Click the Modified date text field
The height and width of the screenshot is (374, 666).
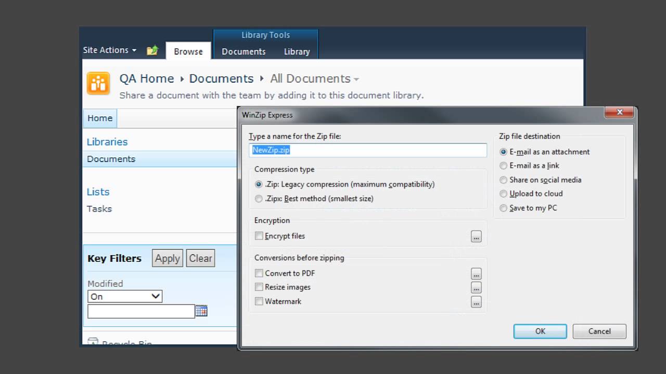(x=141, y=311)
